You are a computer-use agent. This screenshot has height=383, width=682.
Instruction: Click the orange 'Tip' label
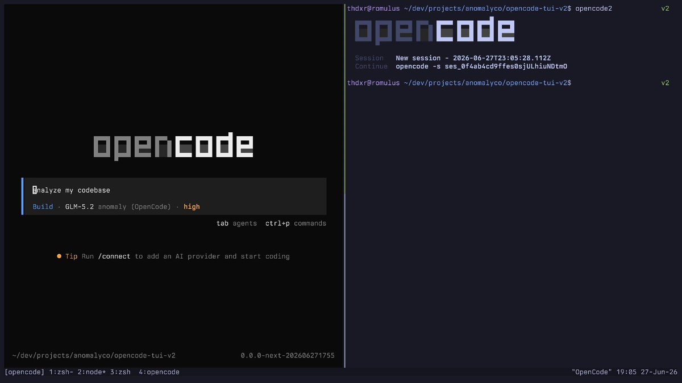click(x=71, y=256)
